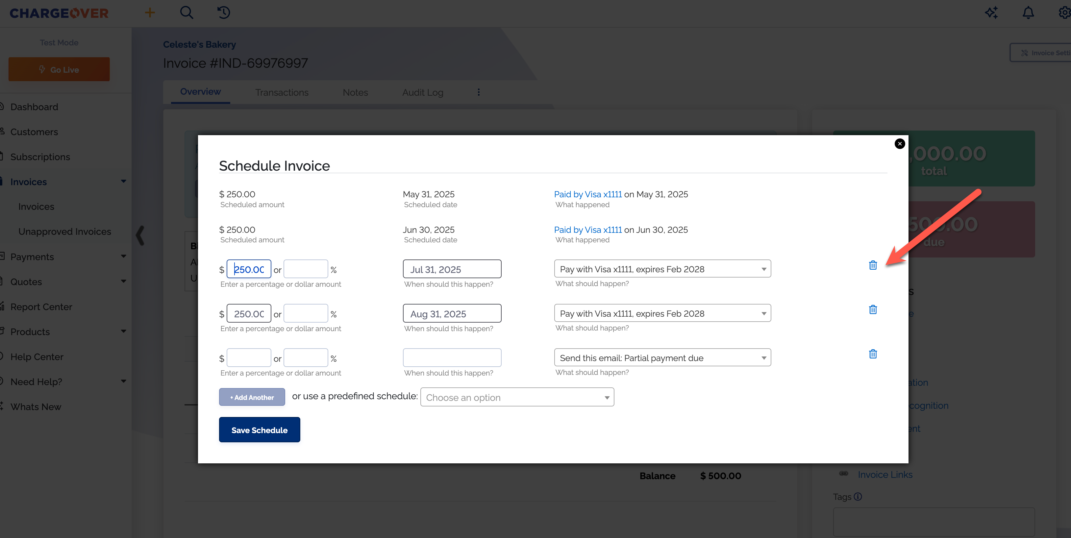Click the Go Live button

(59, 69)
